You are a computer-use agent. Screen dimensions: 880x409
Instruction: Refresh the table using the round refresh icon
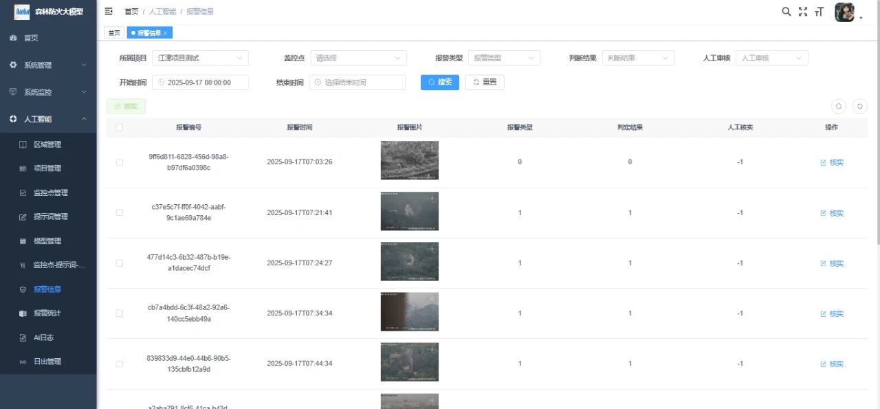click(860, 107)
